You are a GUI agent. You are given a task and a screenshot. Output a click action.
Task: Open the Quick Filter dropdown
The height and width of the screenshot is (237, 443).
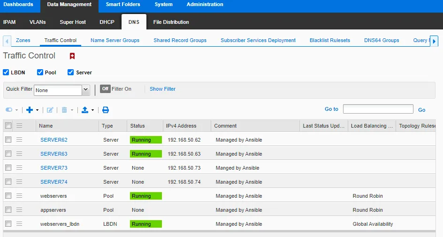point(85,90)
